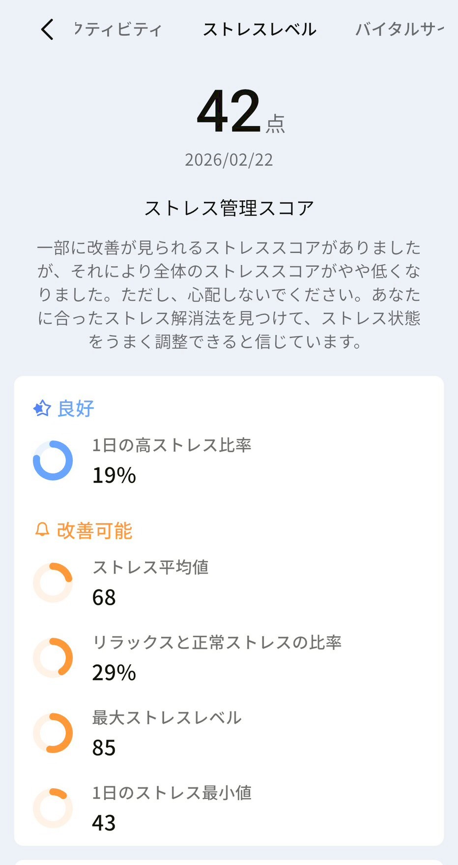Viewport: 458px width, 865px height.
Task: Tap the ring for リラックスと正常ストレスの比率
Action: click(53, 658)
